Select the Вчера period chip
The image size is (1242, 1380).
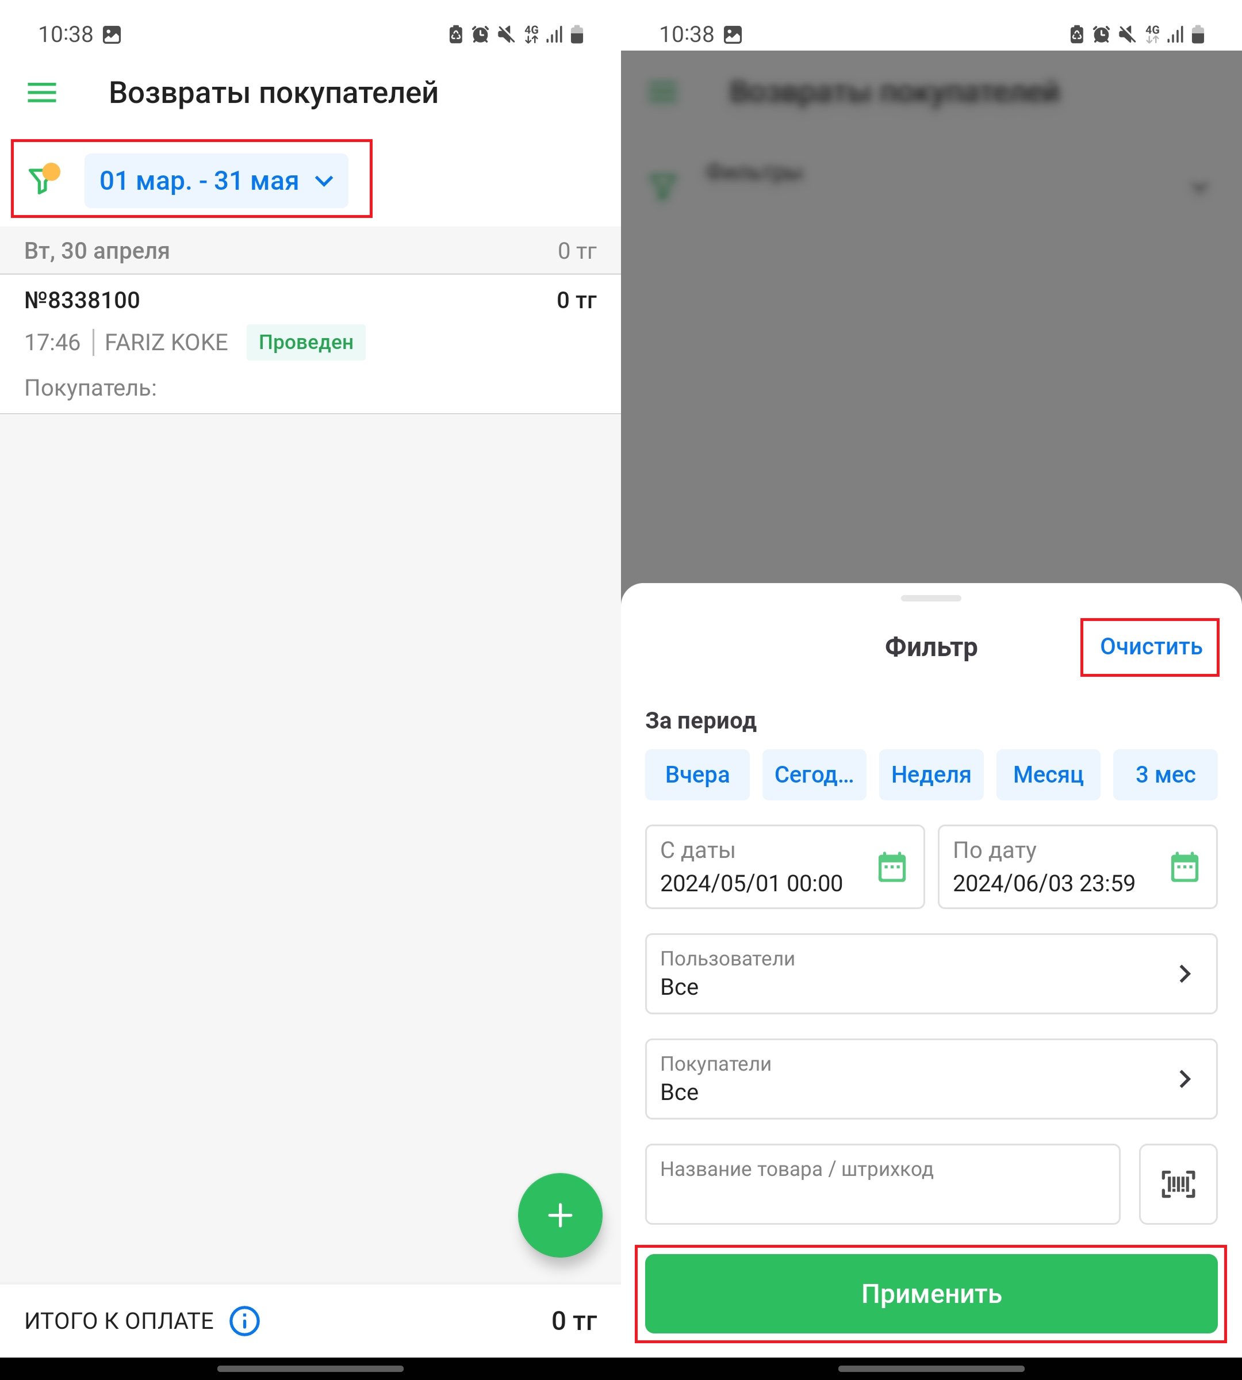pos(697,775)
